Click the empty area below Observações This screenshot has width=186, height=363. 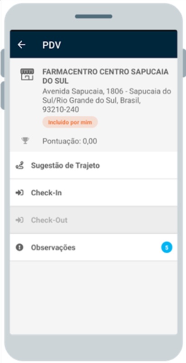point(94,298)
